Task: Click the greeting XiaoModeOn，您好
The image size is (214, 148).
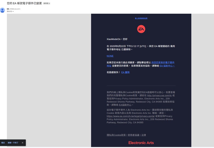Action: (117, 39)
